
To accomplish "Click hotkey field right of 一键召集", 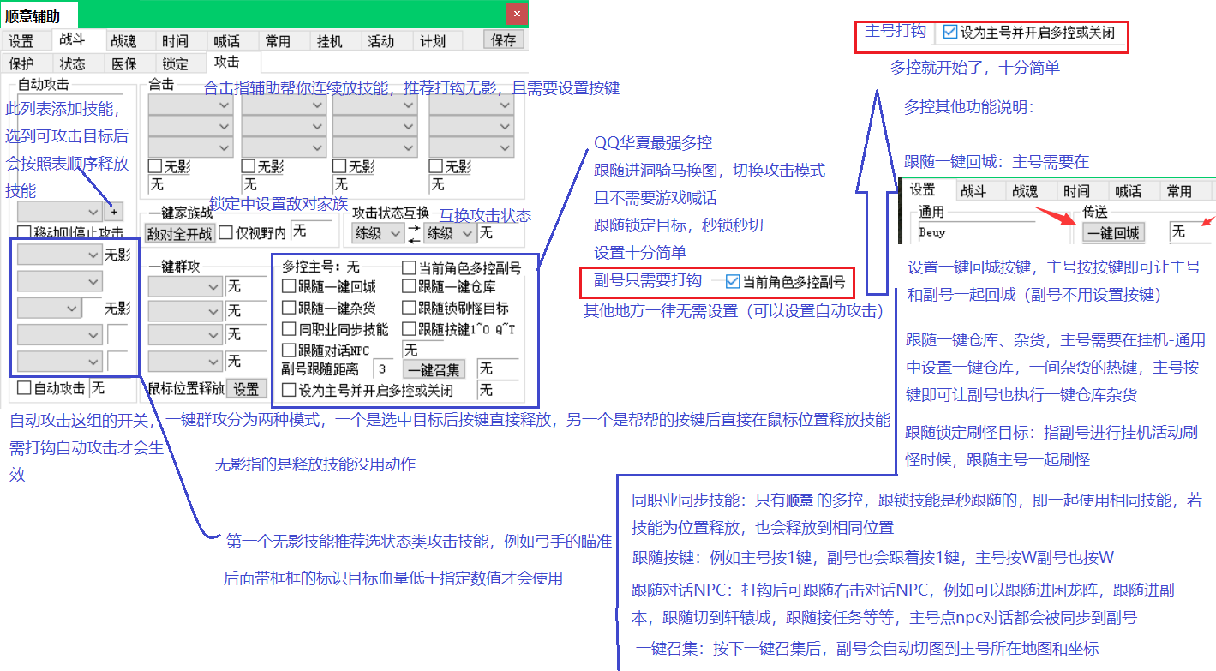I will tap(498, 369).
